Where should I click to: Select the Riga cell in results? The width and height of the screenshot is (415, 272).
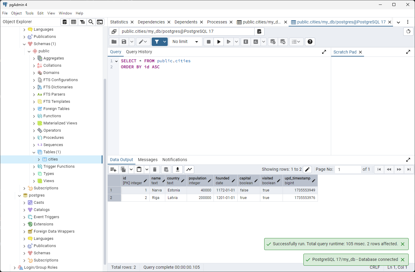[x=157, y=198]
